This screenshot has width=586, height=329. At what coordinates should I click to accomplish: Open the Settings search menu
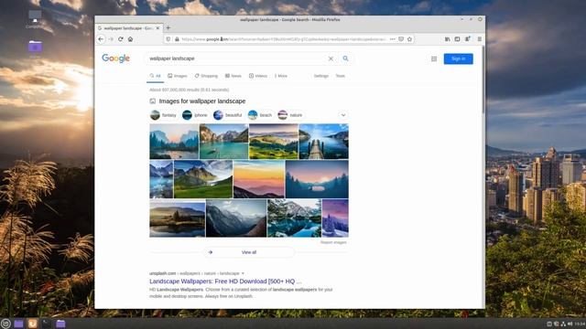(x=321, y=76)
